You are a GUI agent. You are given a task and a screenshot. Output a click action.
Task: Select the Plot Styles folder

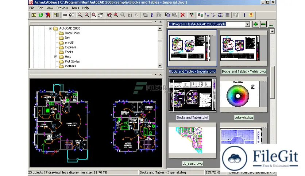click(72, 61)
